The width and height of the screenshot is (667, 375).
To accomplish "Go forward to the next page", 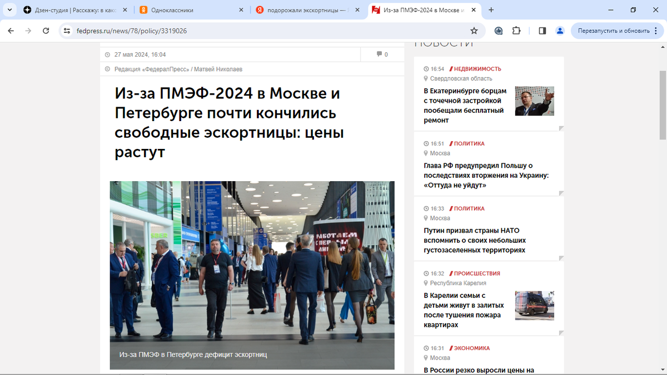I will (28, 31).
